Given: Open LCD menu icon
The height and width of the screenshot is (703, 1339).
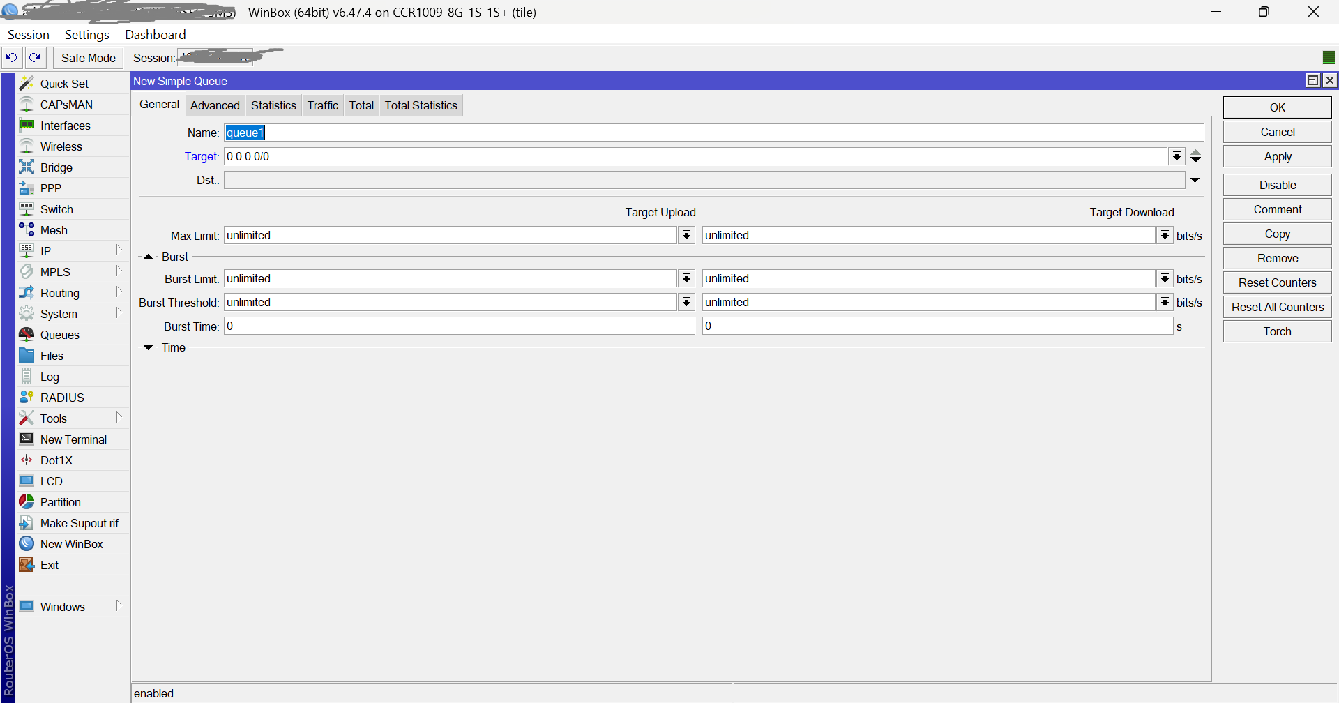Looking at the screenshot, I should click(x=27, y=481).
